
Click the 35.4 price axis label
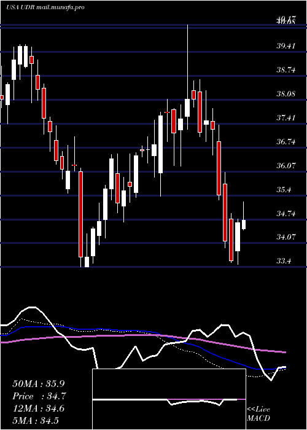pyautogui.click(x=284, y=190)
